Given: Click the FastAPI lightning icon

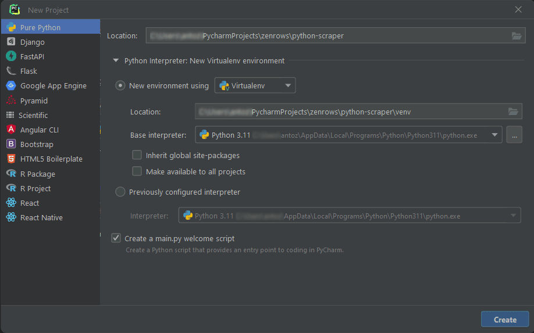Looking at the screenshot, I should point(11,56).
